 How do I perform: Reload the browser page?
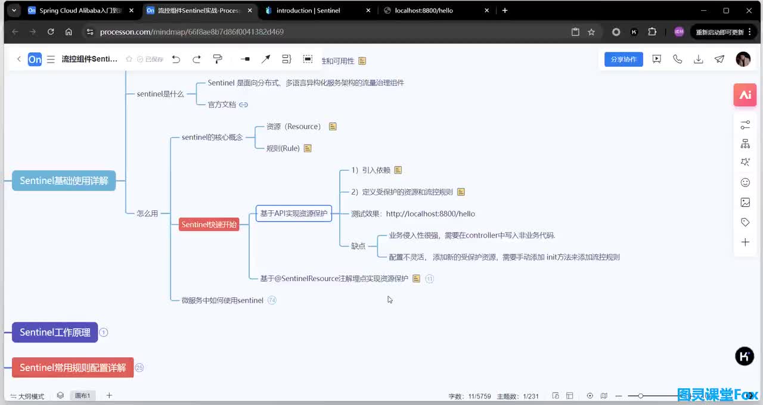51,32
